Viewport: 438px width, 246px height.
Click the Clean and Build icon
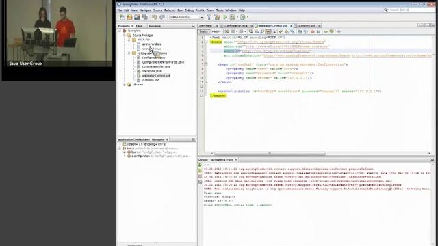click(x=217, y=17)
